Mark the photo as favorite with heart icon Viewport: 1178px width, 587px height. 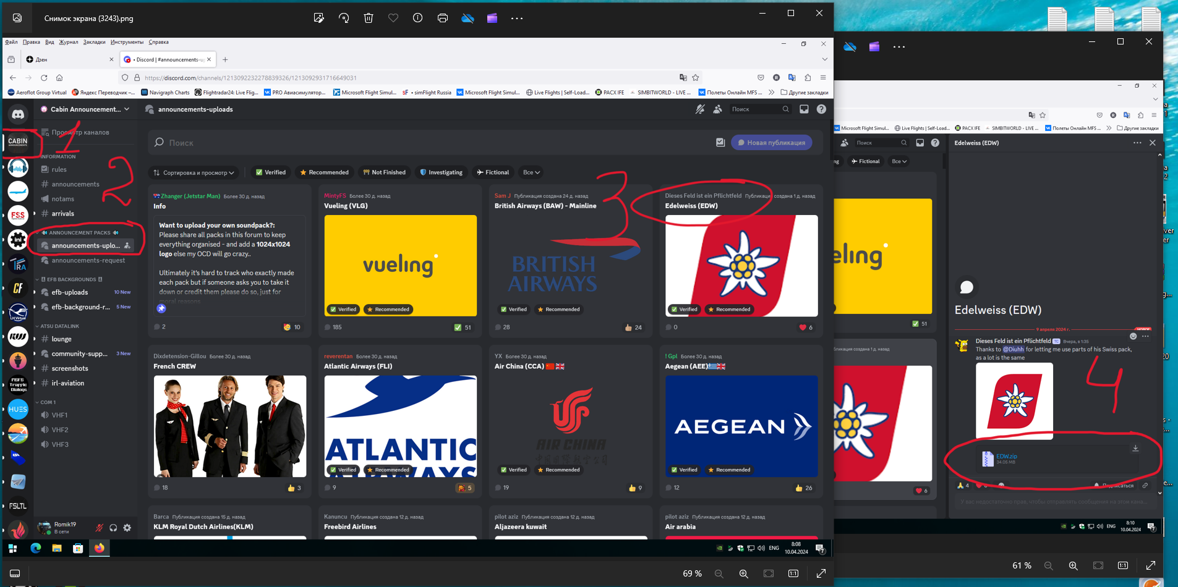pos(393,18)
